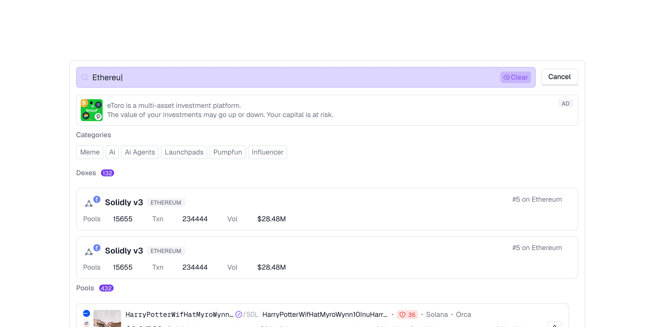Click second ETHEREUM chain tag
This screenshot has height=327, width=655.
click(x=166, y=251)
